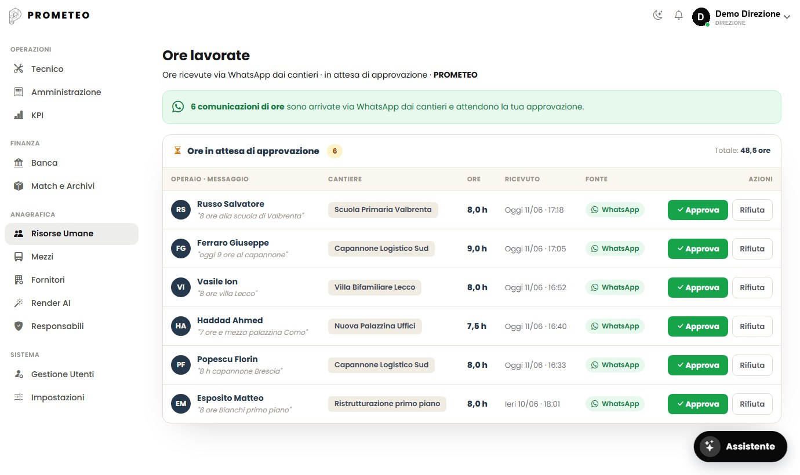The image size is (800, 475).
Task: Click the WhatsApp badge for Haddad Ahmed
Action: point(614,326)
